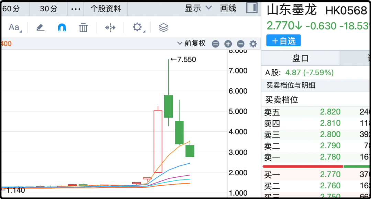This screenshot has width=371, height=199.
Task: Click the trash can delete icon
Action: tap(83, 27)
